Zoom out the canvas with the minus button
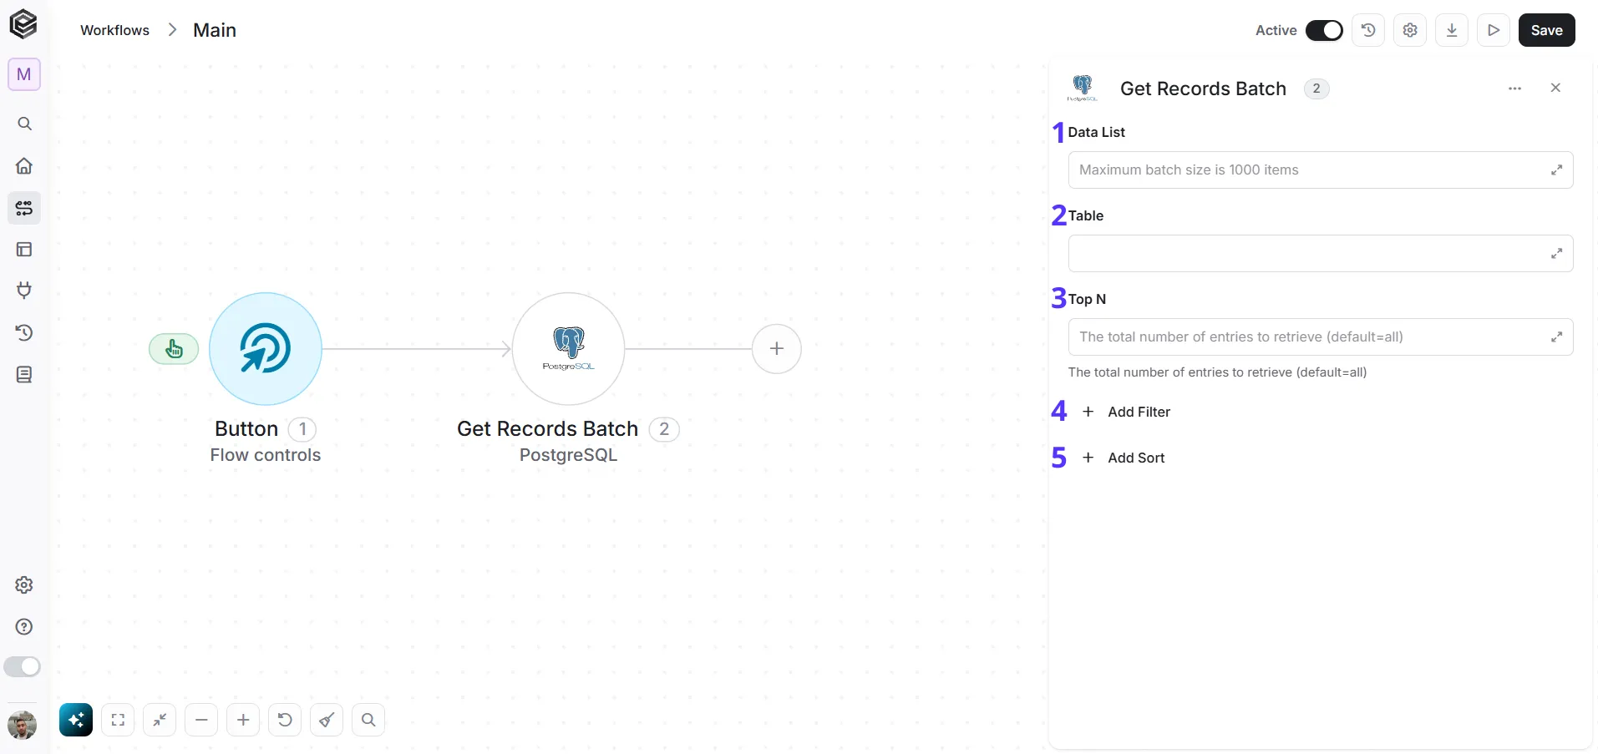 [201, 720]
